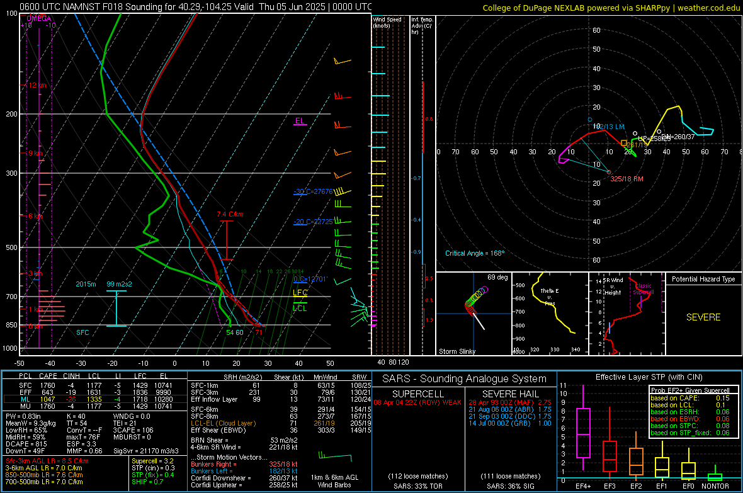Image resolution: width=743 pixels, height=493 pixels.
Task: Click the Theta-E v. Pres inset label
Action: [549, 297]
